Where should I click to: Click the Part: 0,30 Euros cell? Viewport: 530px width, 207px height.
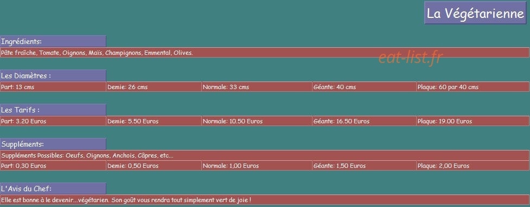[53, 166]
